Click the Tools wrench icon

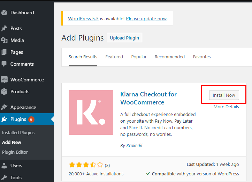[x=4, y=177]
